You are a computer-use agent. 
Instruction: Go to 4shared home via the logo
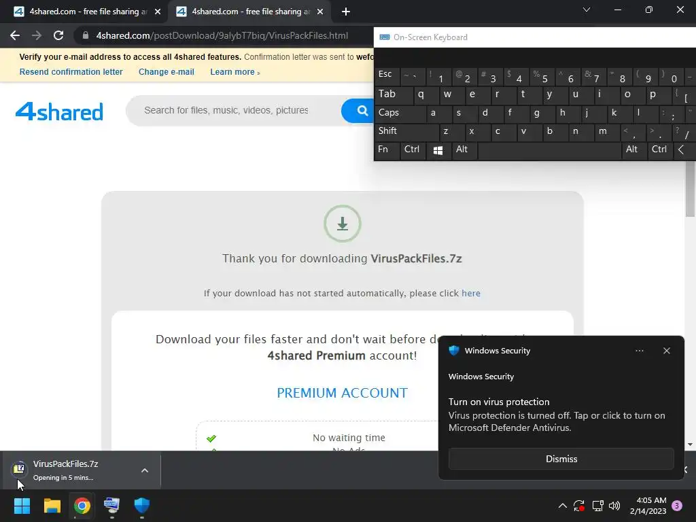click(59, 111)
